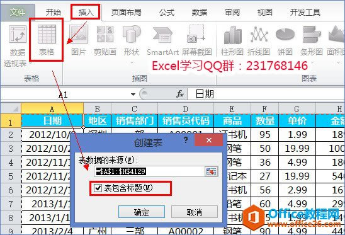The width and height of the screenshot is (345, 235).
Task: Insert a picture with 图片 icon
Action: click(79, 40)
